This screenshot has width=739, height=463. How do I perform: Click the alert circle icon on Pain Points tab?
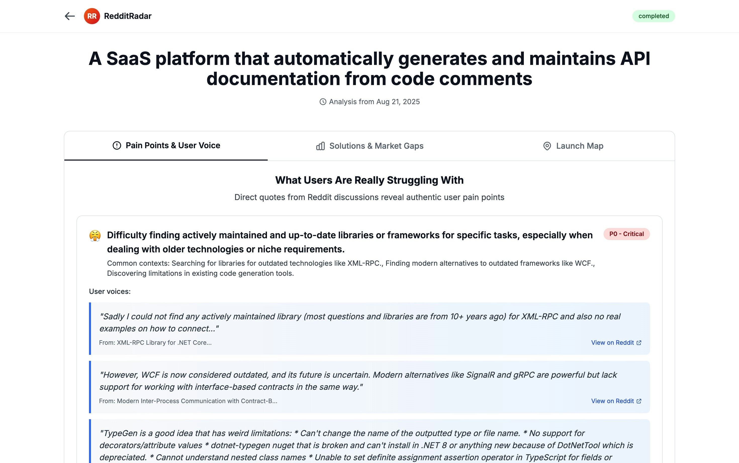pyautogui.click(x=117, y=145)
